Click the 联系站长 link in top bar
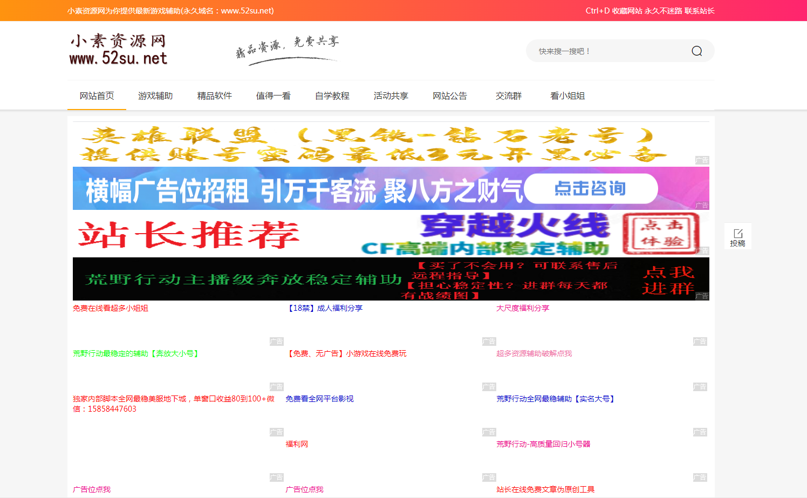This screenshot has height=498, width=807. (699, 11)
